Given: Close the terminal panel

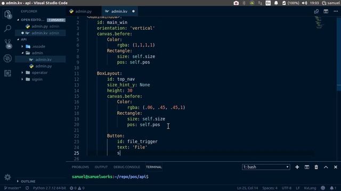Looking at the screenshot, I should pos(336,167).
